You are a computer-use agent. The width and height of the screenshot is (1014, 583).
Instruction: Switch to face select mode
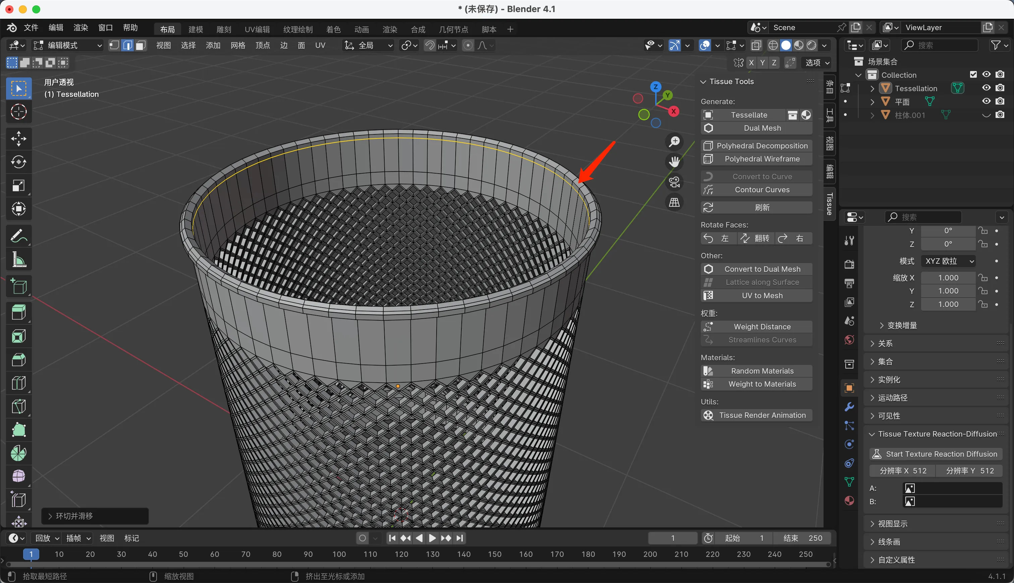[140, 45]
